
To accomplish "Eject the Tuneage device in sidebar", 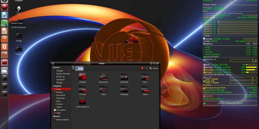I will tap(69, 71).
